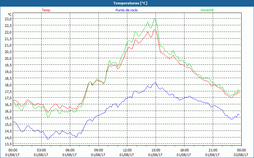Click the 16,5 y-axis value

tap(9, 105)
